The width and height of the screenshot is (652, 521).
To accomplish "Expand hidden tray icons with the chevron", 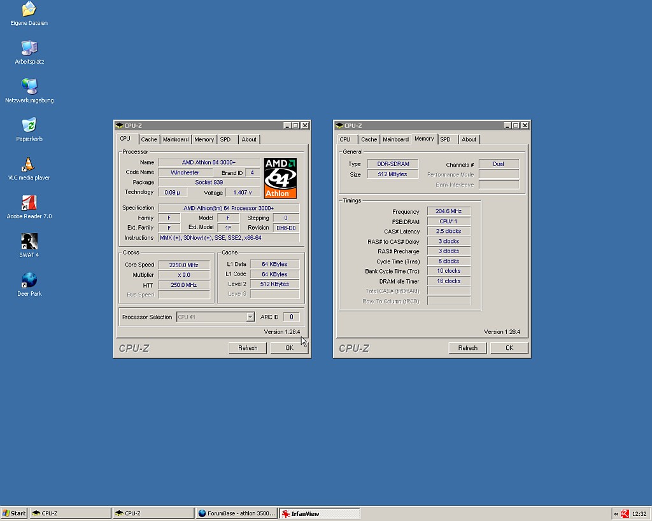I will pos(616,514).
